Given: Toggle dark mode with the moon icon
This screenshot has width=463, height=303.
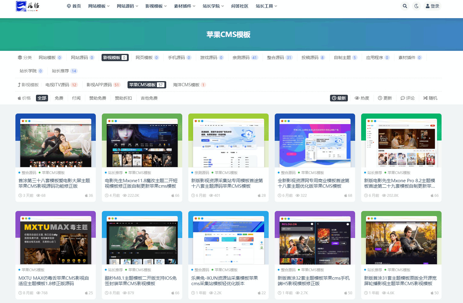Looking at the screenshot, I should [x=416, y=6].
